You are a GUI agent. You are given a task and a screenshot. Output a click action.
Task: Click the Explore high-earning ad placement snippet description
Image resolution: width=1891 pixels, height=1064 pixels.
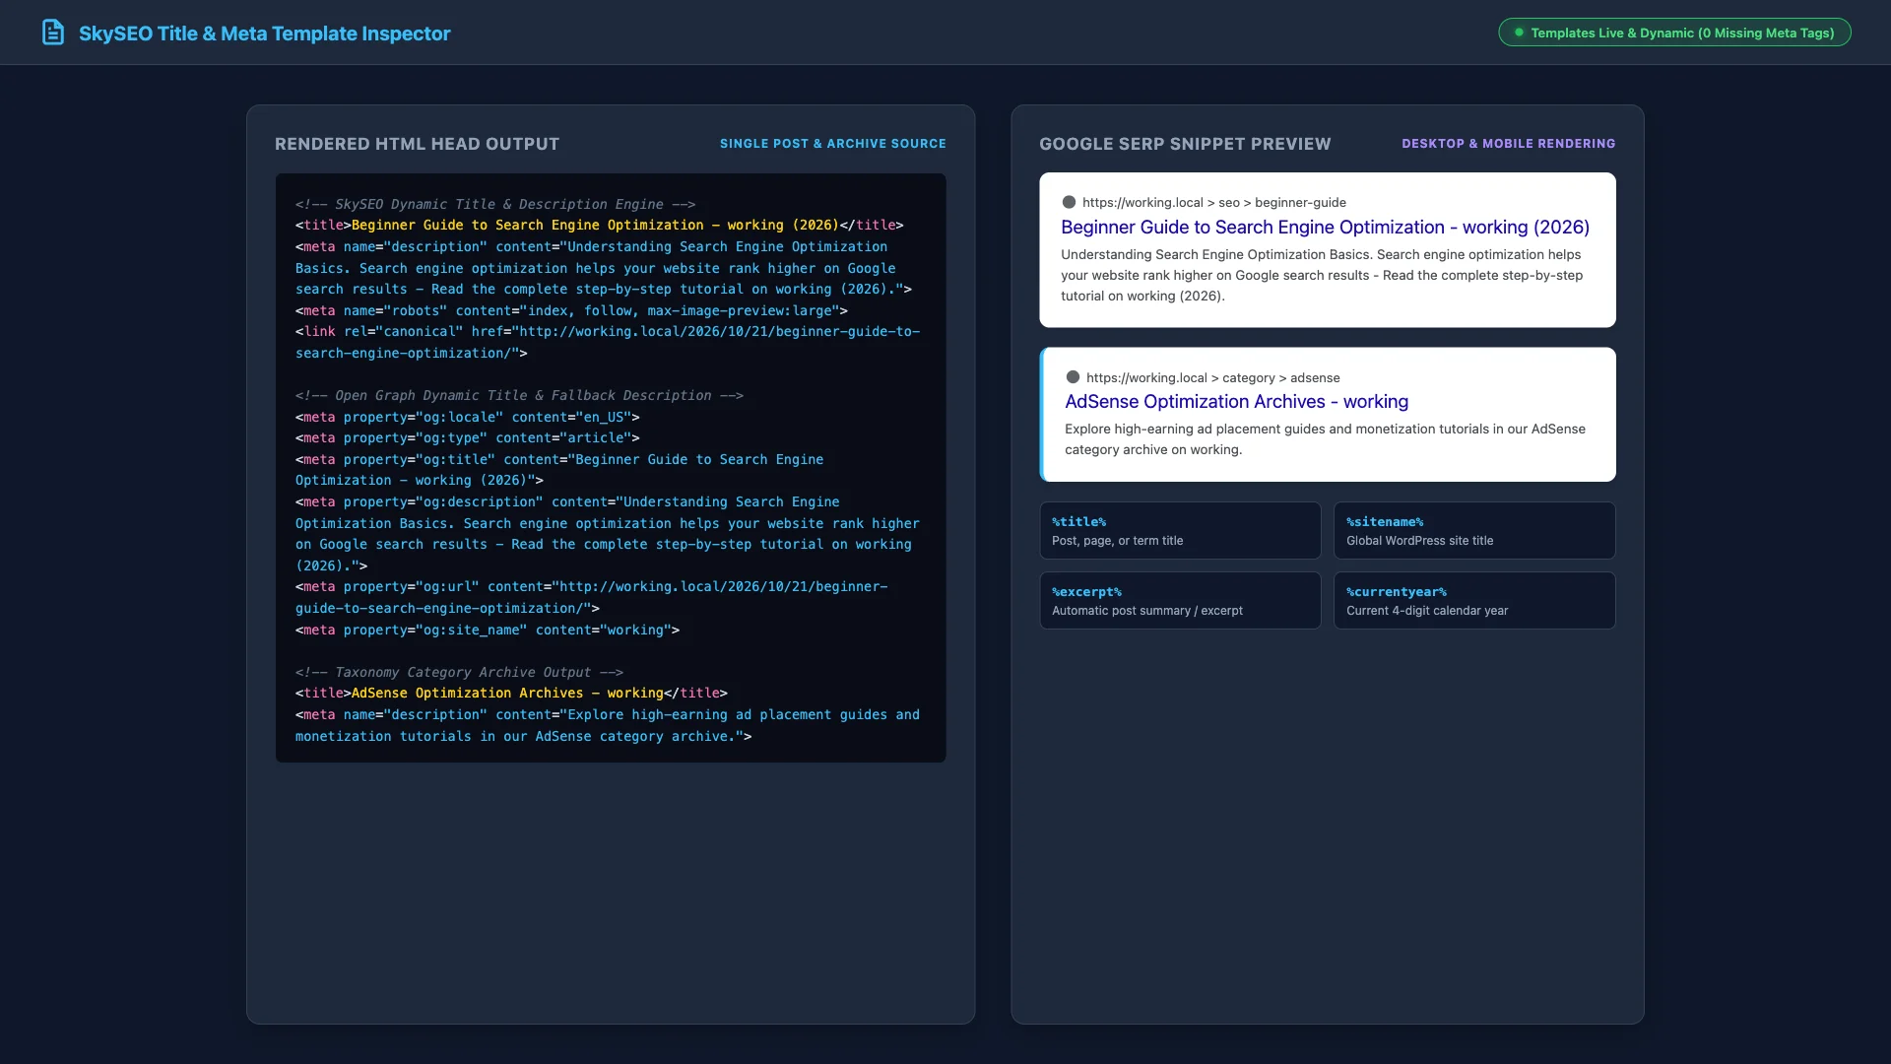coord(1325,439)
